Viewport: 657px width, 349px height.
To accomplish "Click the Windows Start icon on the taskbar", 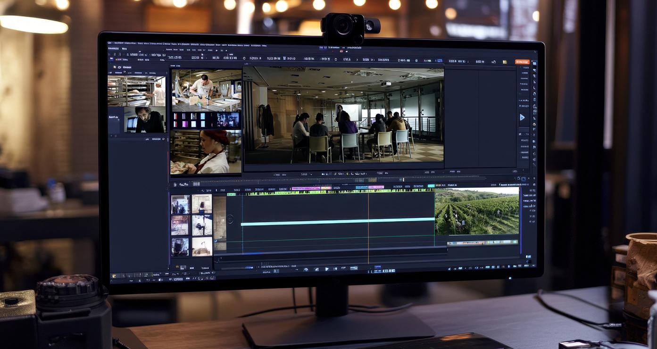I will (x=114, y=275).
